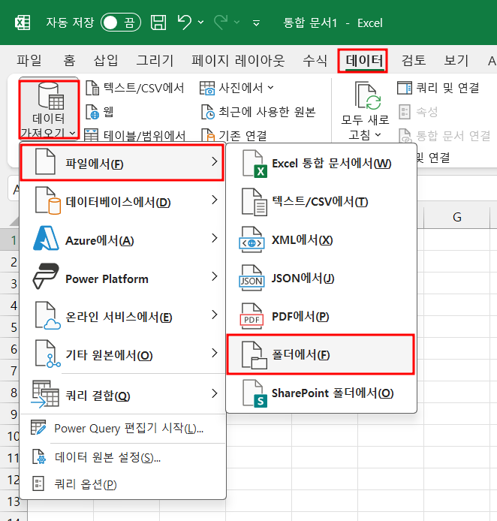The width and height of the screenshot is (497, 521).
Task: Choose XML에서(X)
Action: pos(321,240)
